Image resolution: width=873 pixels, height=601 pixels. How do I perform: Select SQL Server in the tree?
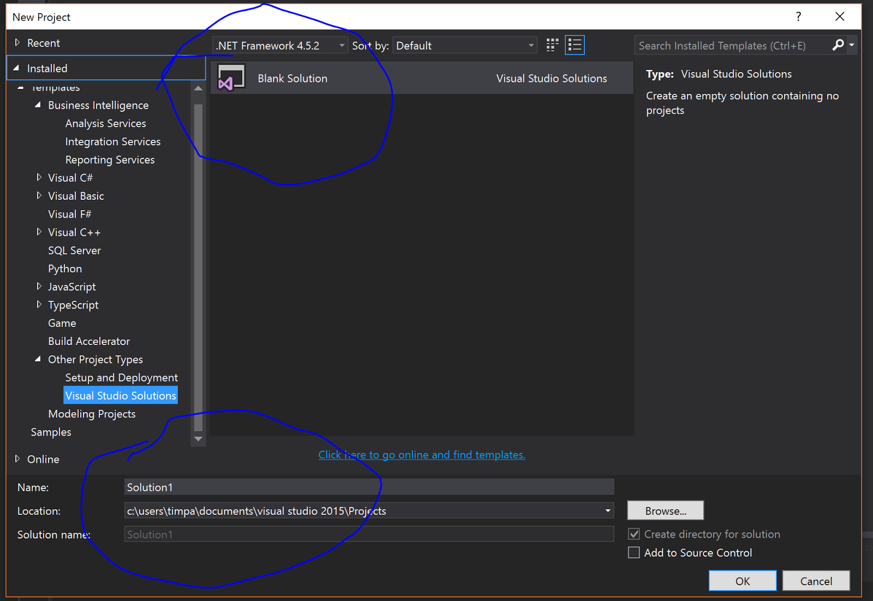pos(74,250)
